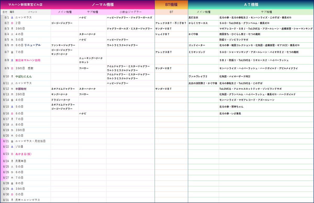Select the 8/12 半赫取材 event cell
This screenshot has height=203, width=314.
coord(33,89)
